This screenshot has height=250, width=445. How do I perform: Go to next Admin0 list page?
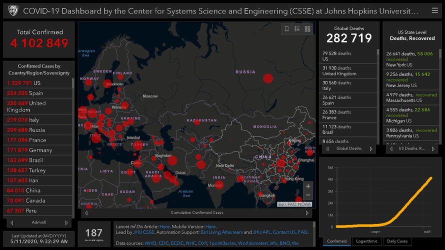point(66,222)
